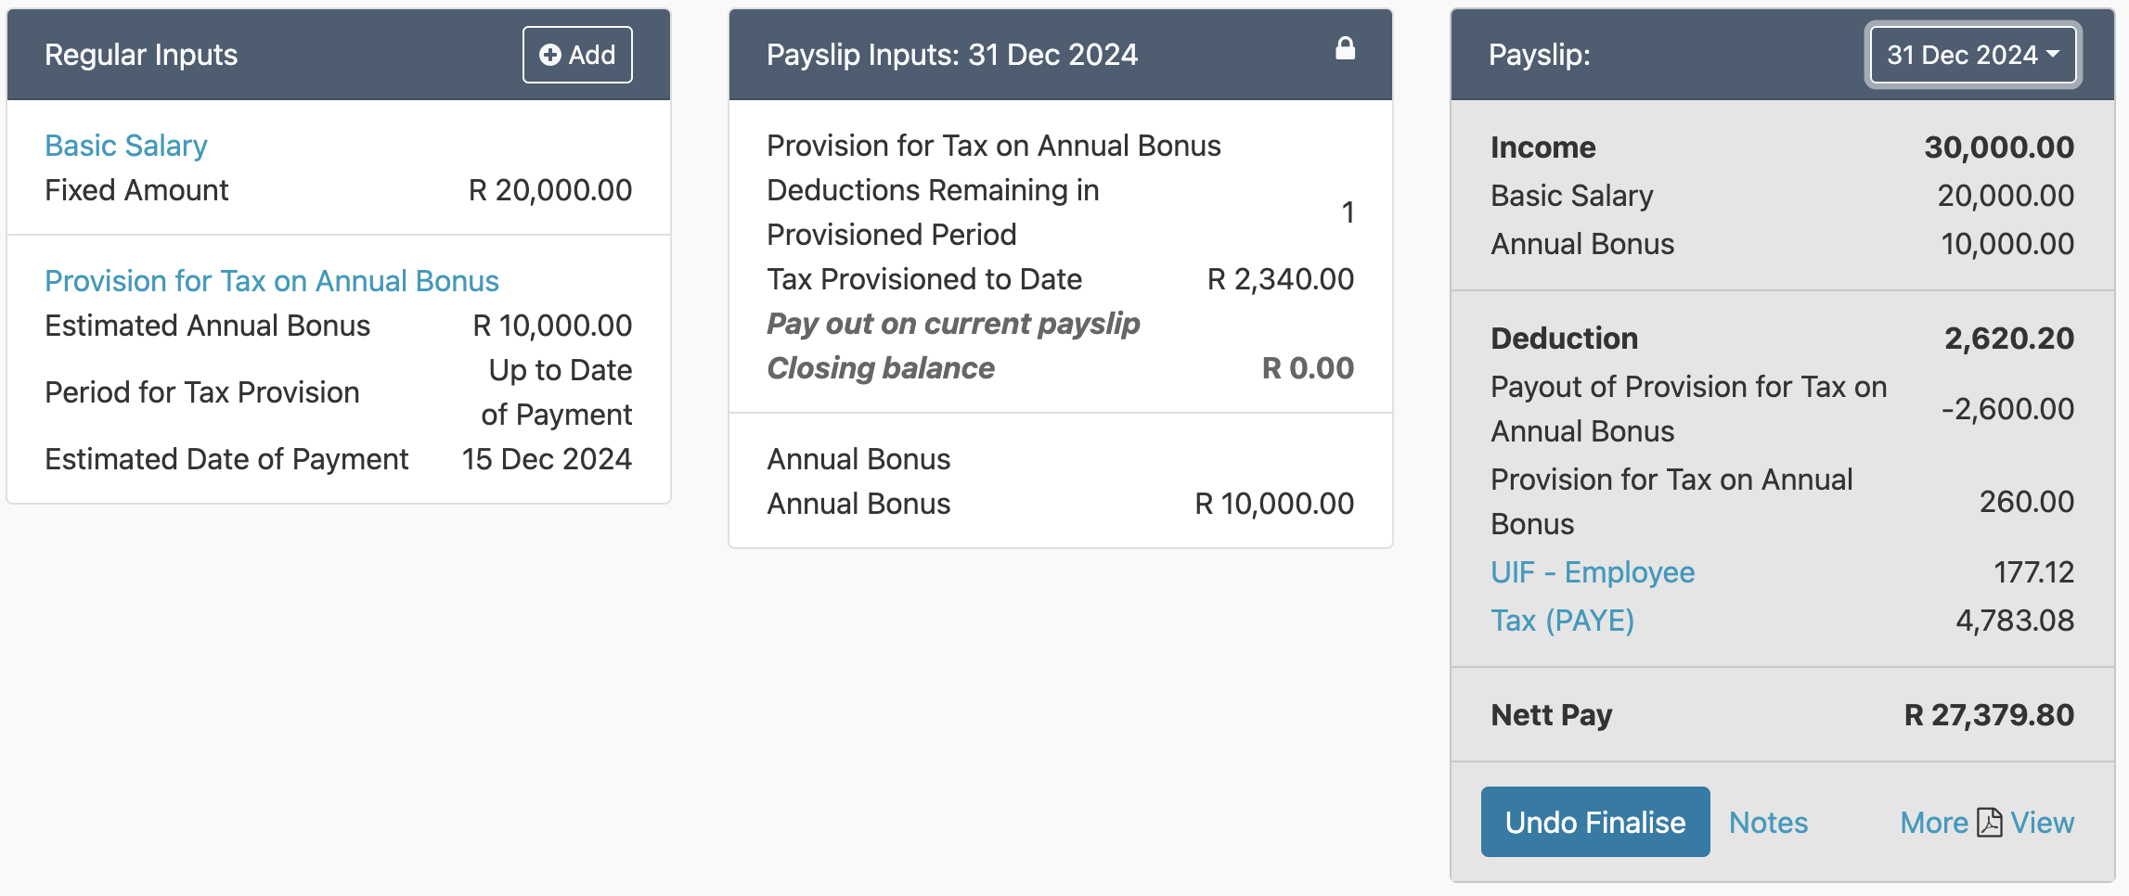The image size is (2129, 896).
Task: Open the 31 Dec 2024 payslip date dropdown
Action: [1972, 55]
